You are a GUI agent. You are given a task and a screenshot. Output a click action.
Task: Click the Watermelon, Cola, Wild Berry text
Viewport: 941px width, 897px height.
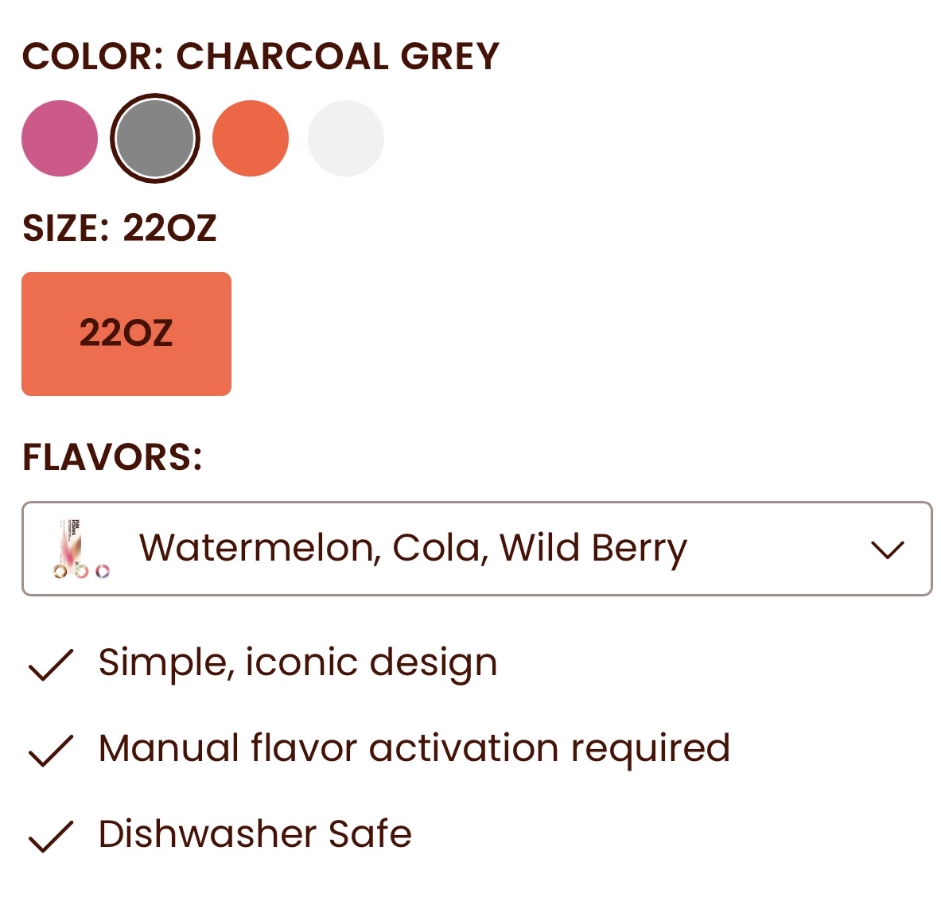[x=413, y=549]
